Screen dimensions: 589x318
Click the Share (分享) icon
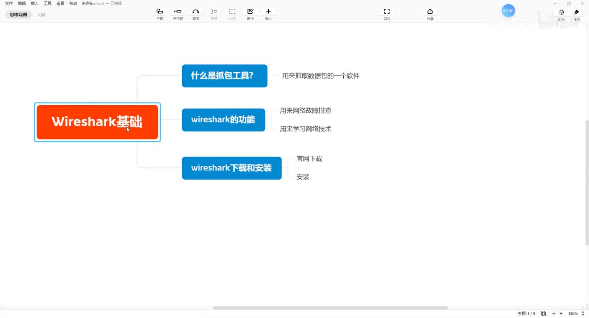(x=430, y=11)
